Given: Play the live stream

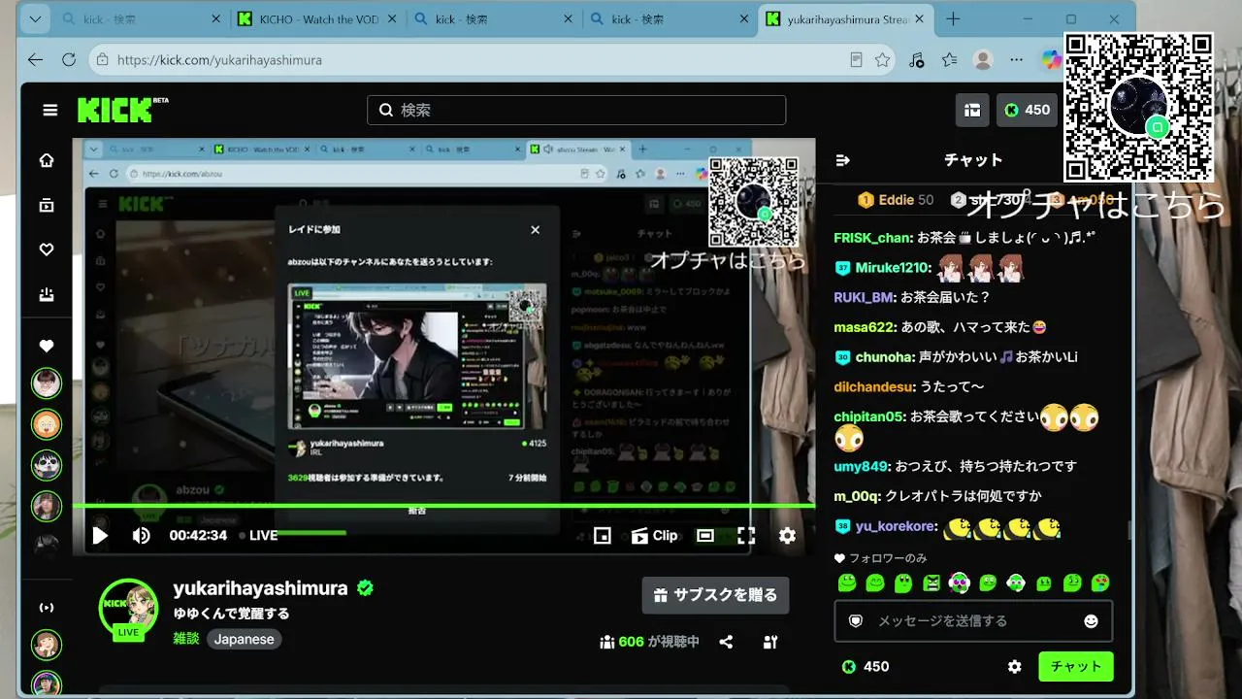Looking at the screenshot, I should pos(100,535).
